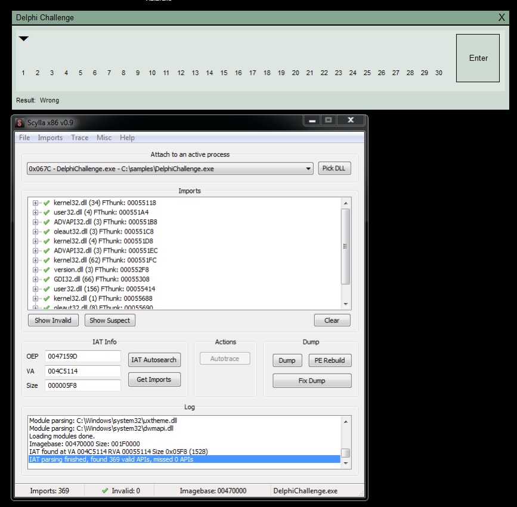Select version.dll (3) import row
The width and height of the screenshot is (517, 507).
click(101, 270)
